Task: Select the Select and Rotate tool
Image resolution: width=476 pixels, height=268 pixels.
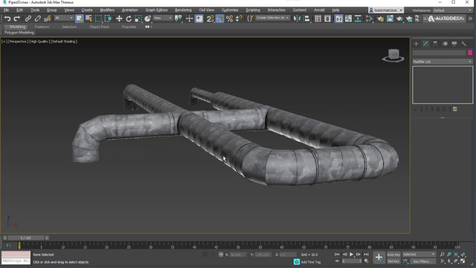Action: (129, 19)
